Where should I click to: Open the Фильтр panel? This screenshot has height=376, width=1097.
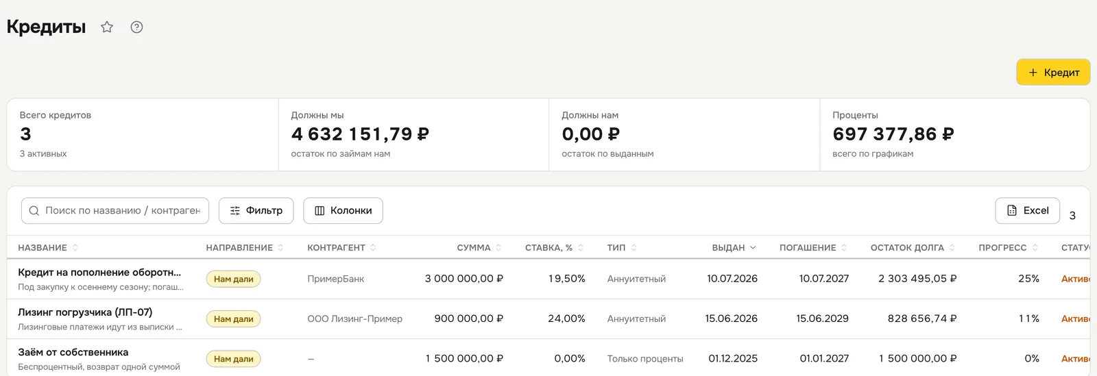point(256,211)
